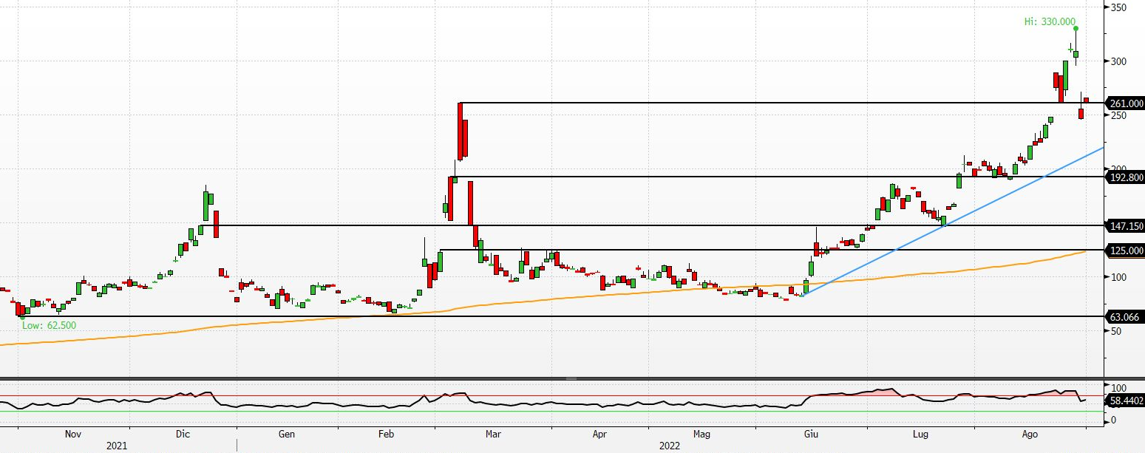
Task: Click the 192.800 price level label
Action: (x=1126, y=177)
